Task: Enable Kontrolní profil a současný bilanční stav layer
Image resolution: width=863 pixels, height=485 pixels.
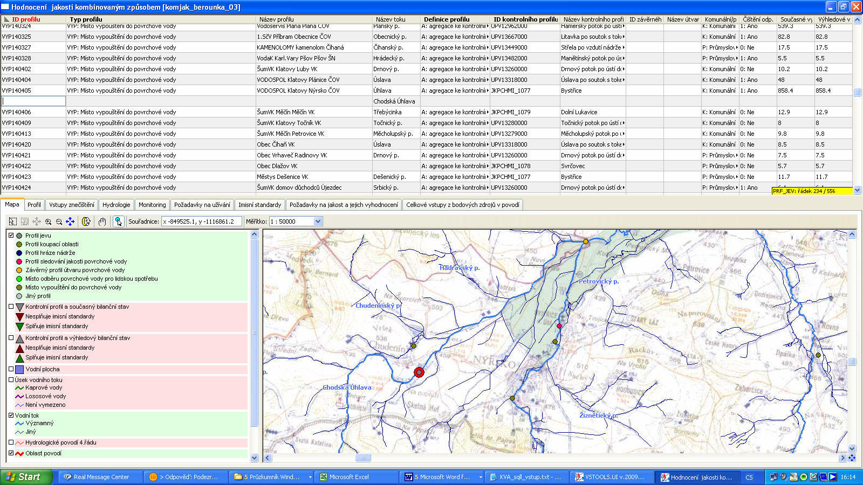Action: 11,307
